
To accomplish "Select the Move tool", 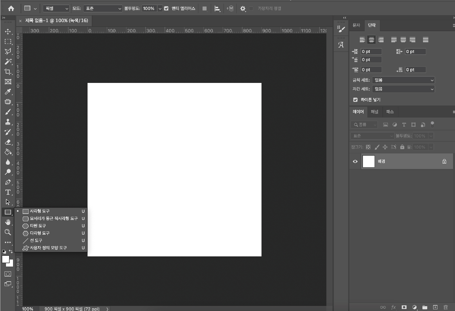I will [x=8, y=31].
